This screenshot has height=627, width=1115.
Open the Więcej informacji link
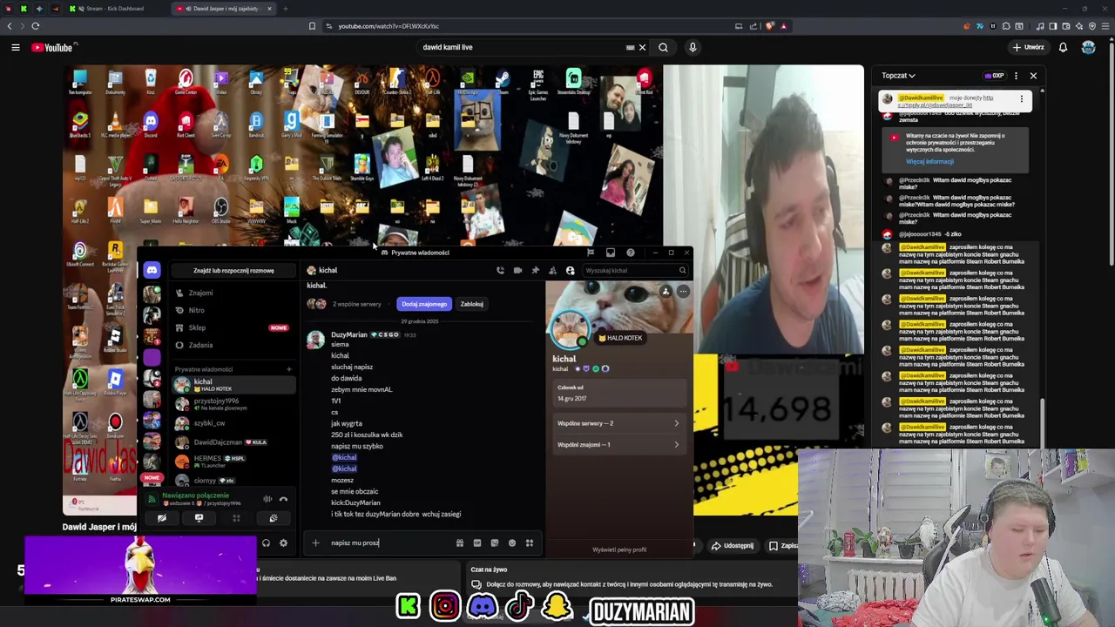tap(929, 162)
